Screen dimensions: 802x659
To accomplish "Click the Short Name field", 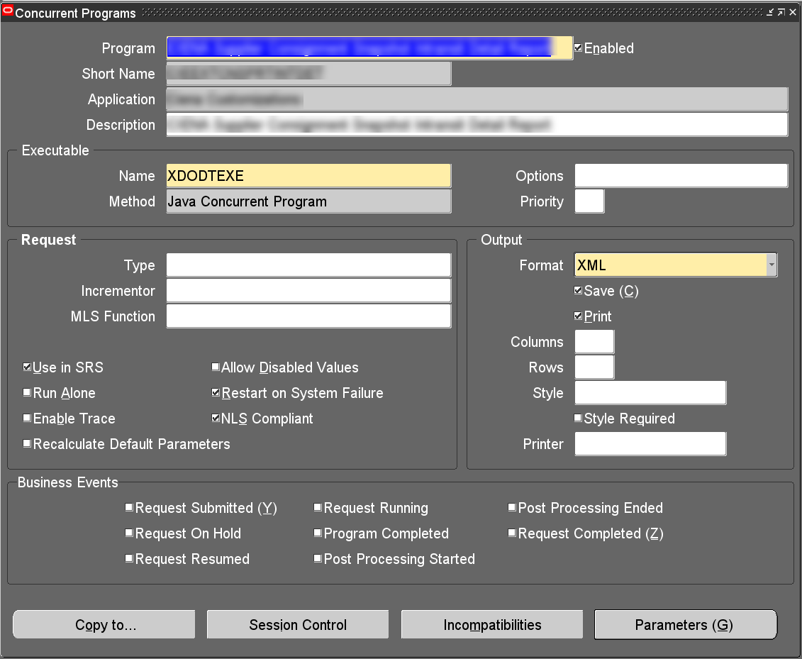I will point(308,74).
